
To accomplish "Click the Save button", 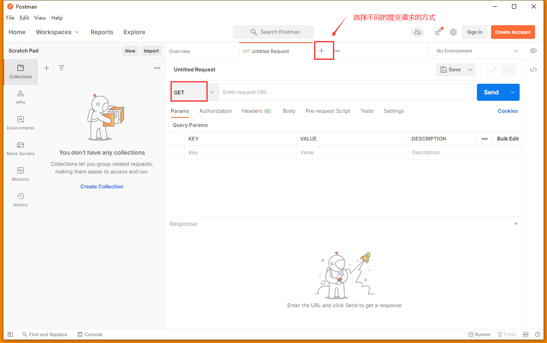I will tap(450, 70).
